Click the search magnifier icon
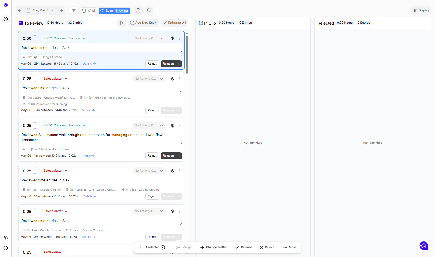 coord(149,10)
